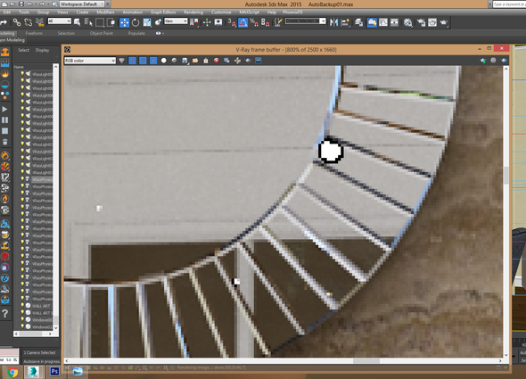The image size is (526, 379).
Task: Open the Rendering menu
Action: tap(193, 12)
